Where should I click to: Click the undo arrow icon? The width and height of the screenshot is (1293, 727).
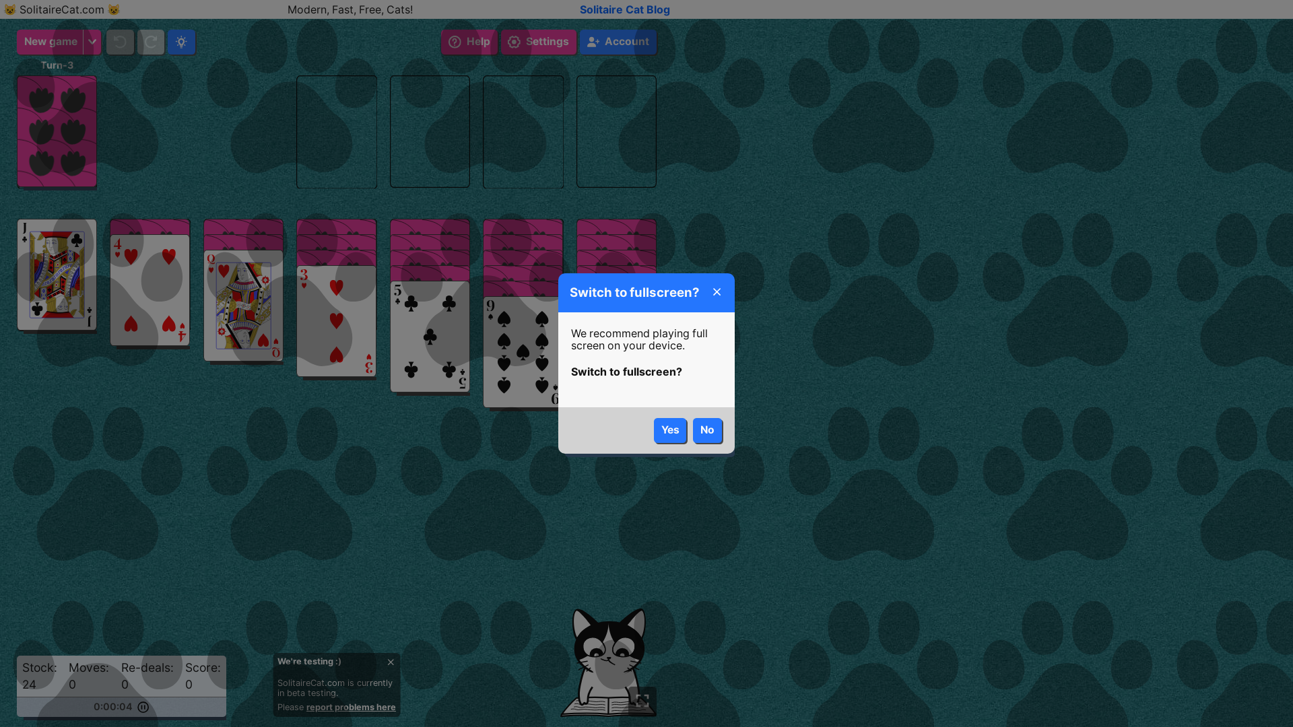point(120,42)
